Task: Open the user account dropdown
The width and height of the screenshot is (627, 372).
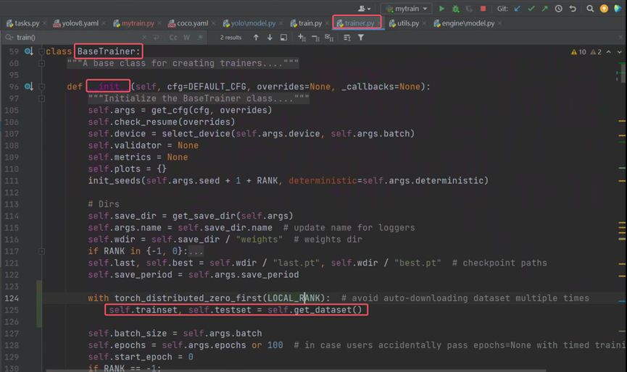Action: (x=365, y=9)
